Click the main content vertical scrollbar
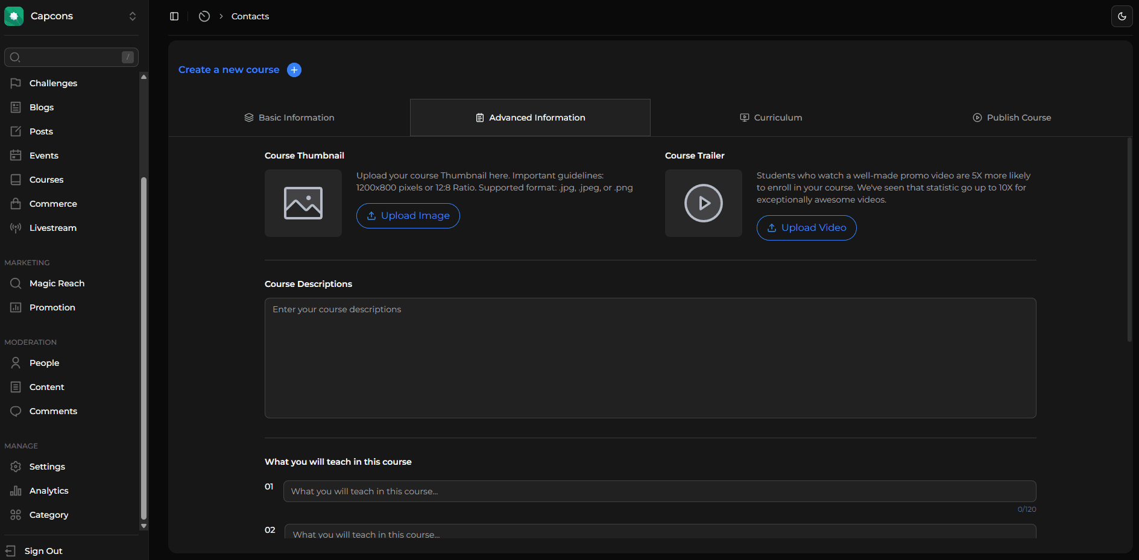 click(x=1130, y=240)
